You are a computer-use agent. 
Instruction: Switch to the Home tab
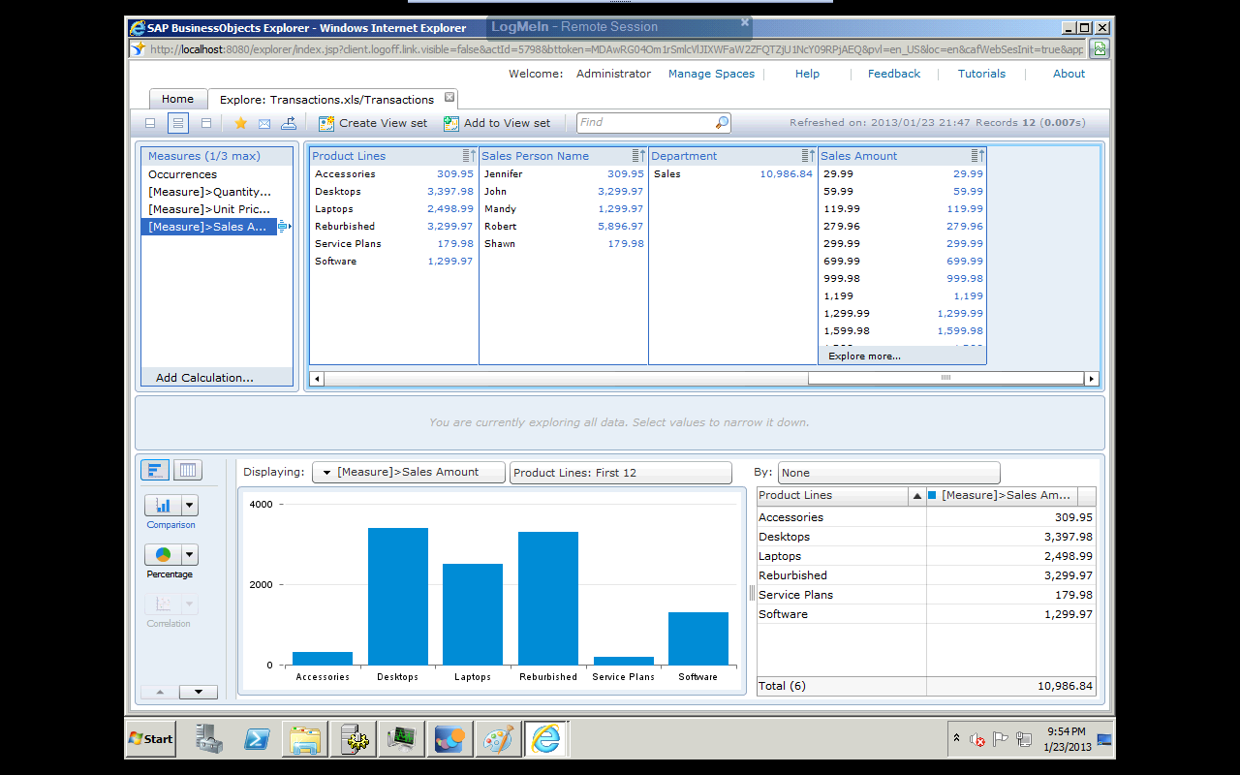[177, 99]
